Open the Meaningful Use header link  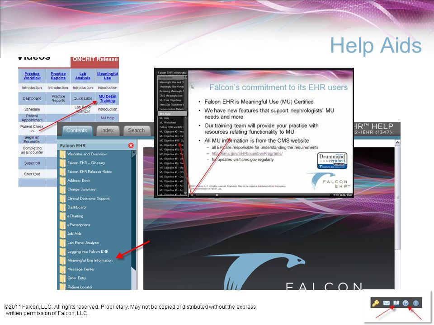pos(108,76)
